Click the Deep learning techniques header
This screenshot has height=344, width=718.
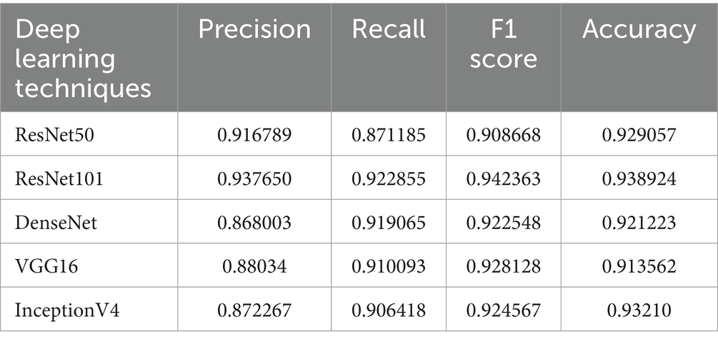[84, 59]
